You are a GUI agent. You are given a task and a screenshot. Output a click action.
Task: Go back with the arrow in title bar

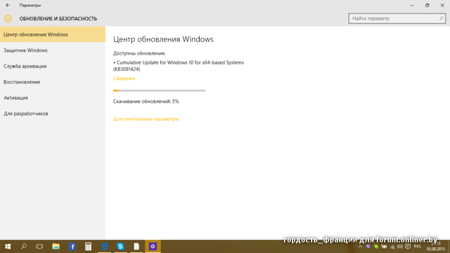click(8, 5)
